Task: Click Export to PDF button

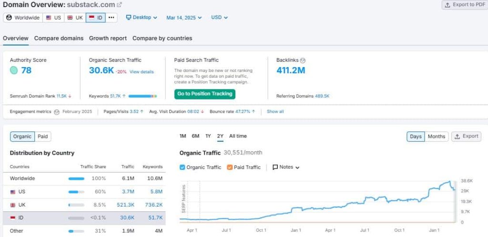Action: coord(465,5)
